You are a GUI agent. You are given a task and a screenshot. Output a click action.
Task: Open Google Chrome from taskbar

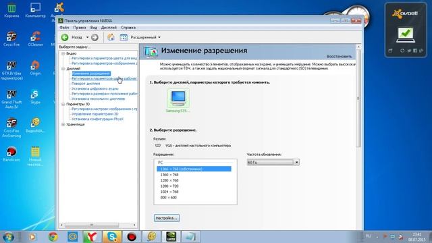click(x=53, y=237)
